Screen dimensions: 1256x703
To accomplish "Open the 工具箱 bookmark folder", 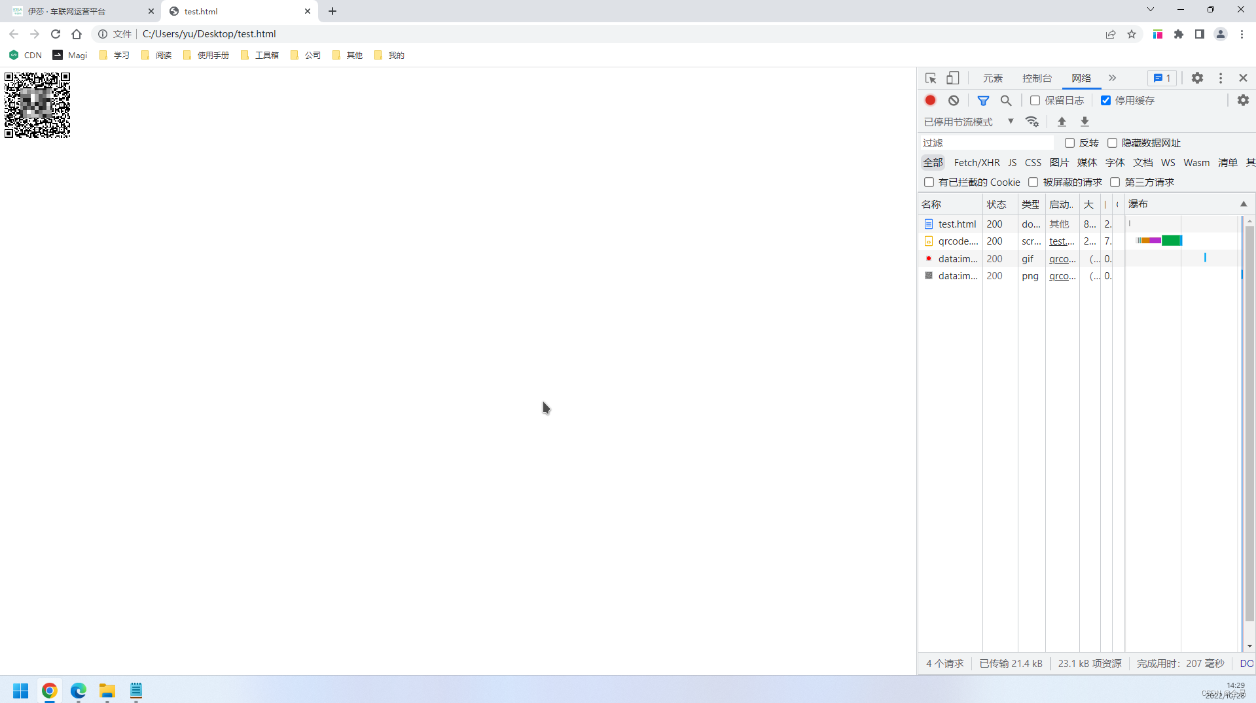I will pos(260,55).
